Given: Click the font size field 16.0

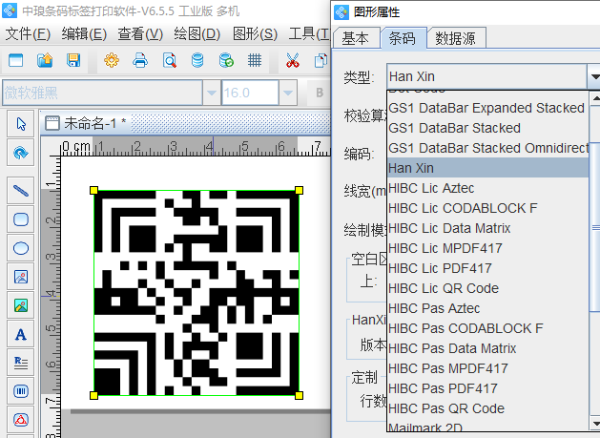Looking at the screenshot, I should point(250,93).
